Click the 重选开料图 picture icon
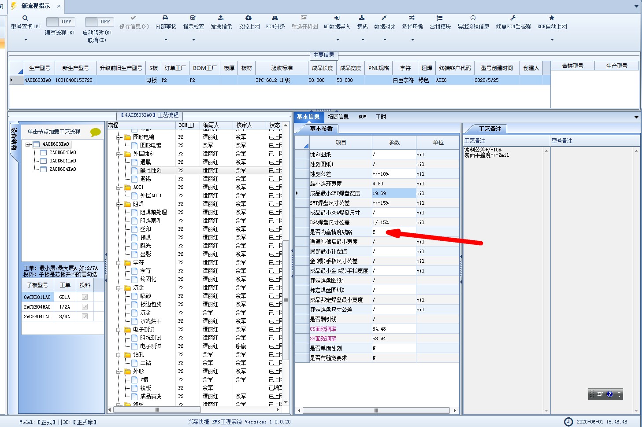The image size is (642, 427). [x=304, y=18]
